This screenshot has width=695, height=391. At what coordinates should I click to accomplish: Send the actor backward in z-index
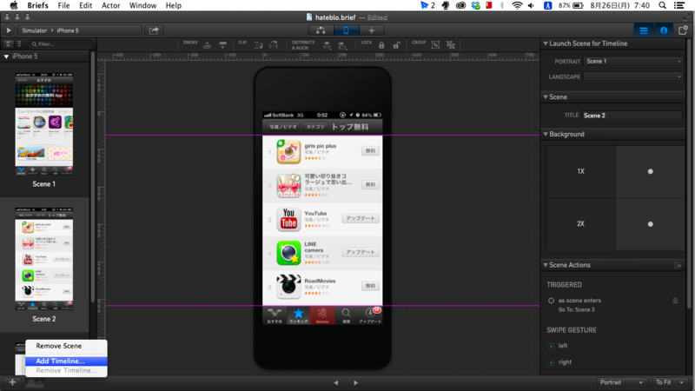(223, 45)
